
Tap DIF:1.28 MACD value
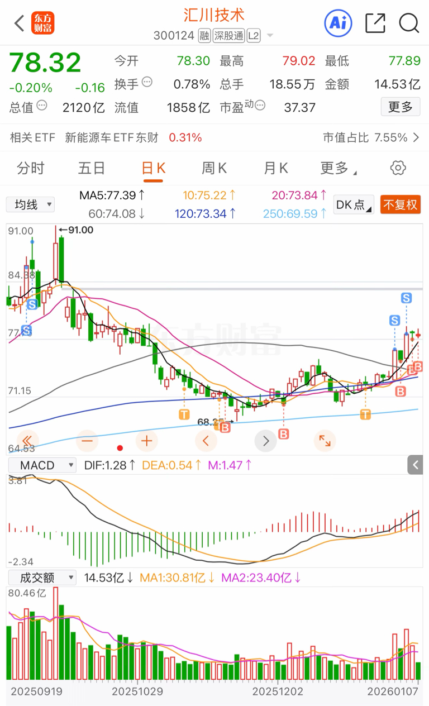pyautogui.click(x=109, y=465)
